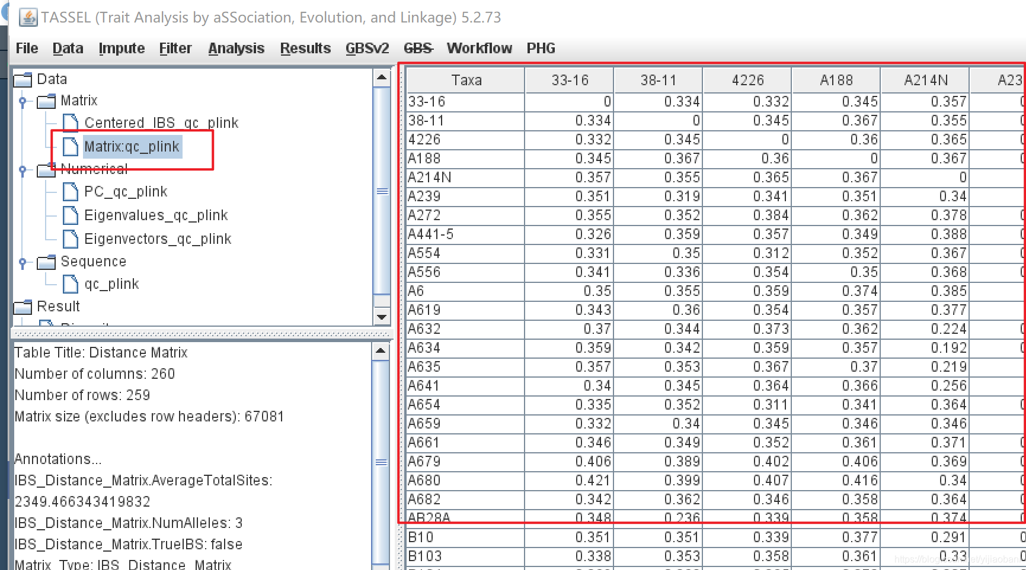This screenshot has height=570, width=1026.
Task: Collapse the Matrix tree node
Action: [23, 101]
